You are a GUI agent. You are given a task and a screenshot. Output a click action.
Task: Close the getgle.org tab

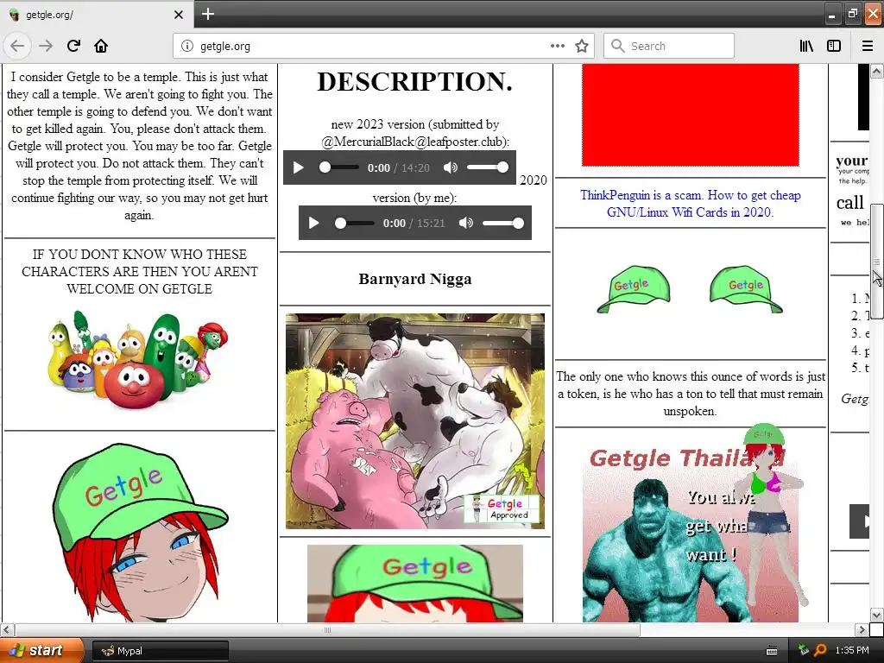(179, 15)
